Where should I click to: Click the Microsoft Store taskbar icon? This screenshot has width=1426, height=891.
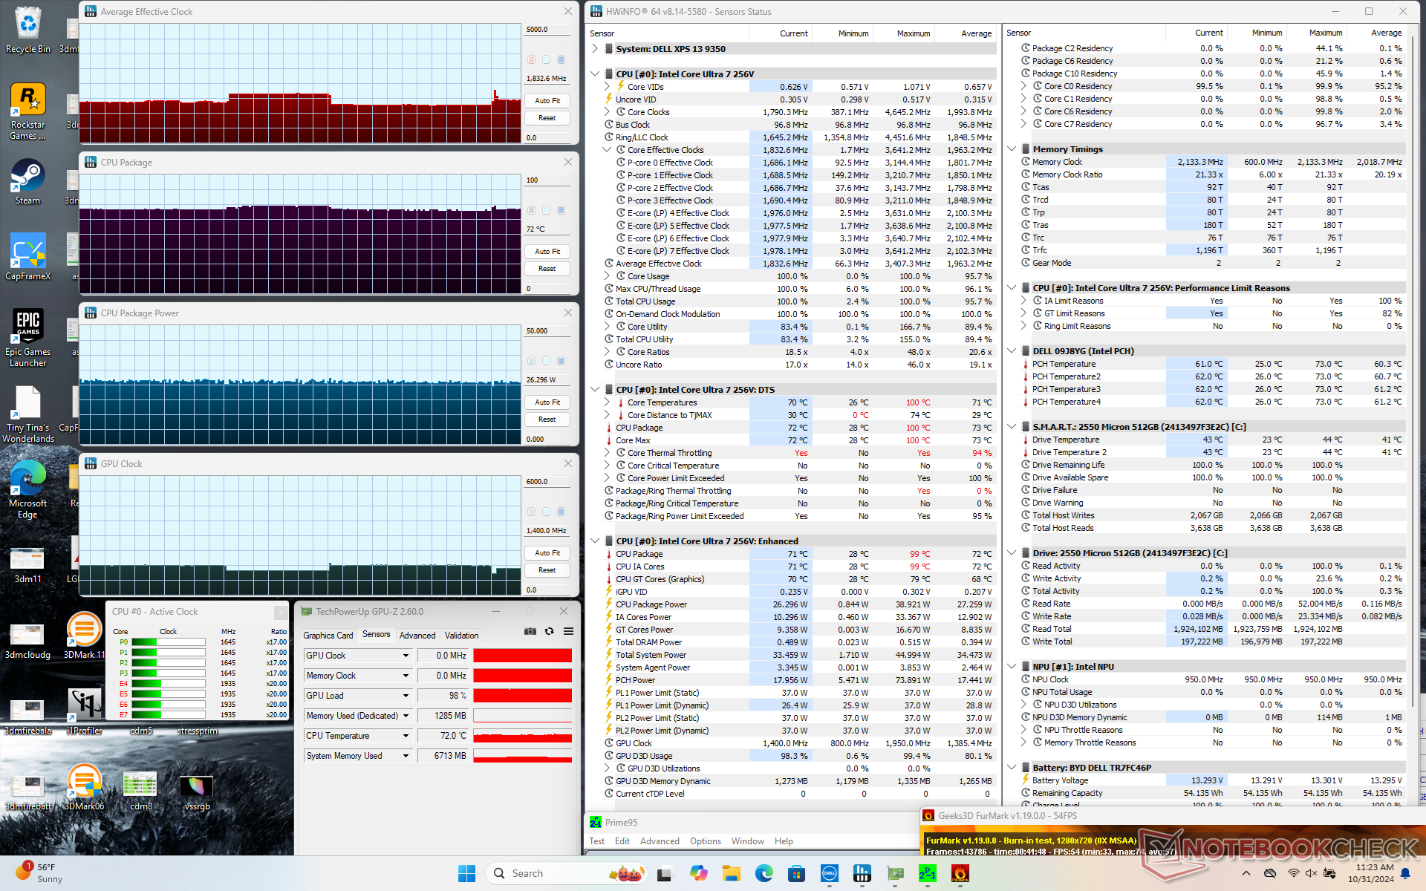797,873
